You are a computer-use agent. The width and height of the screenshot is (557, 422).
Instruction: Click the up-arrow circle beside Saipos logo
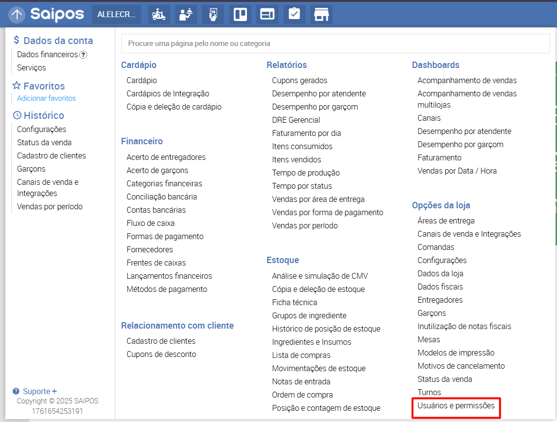17,15
